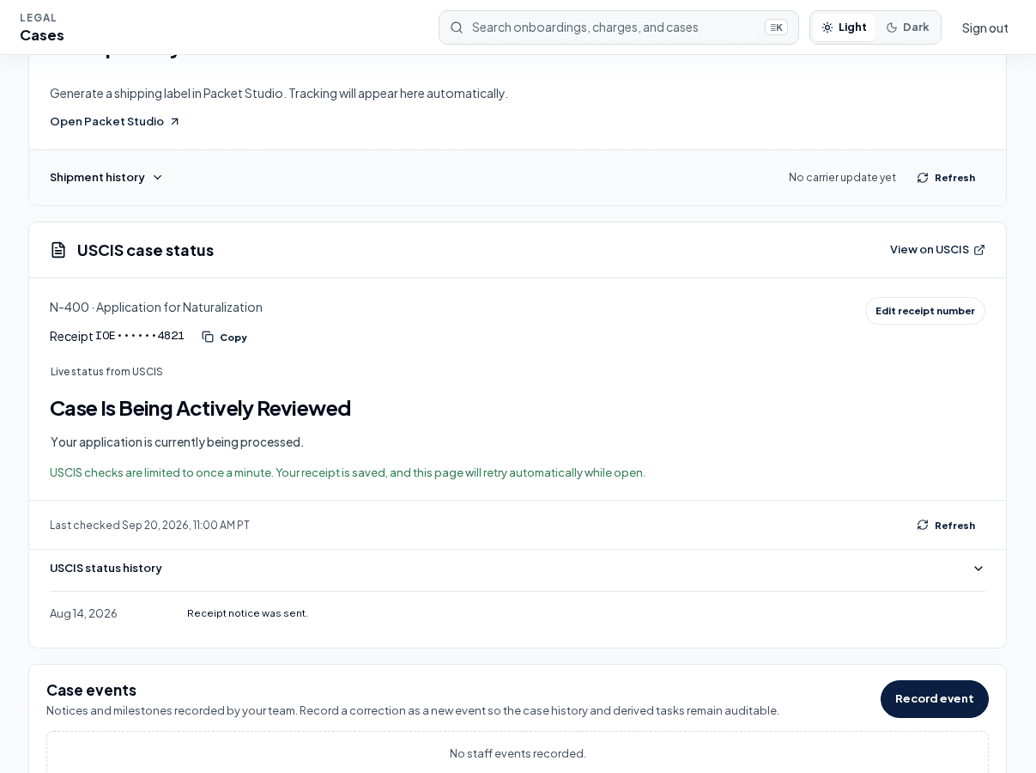
Task: Click the keyboard shortcut K badge
Action: tap(776, 27)
